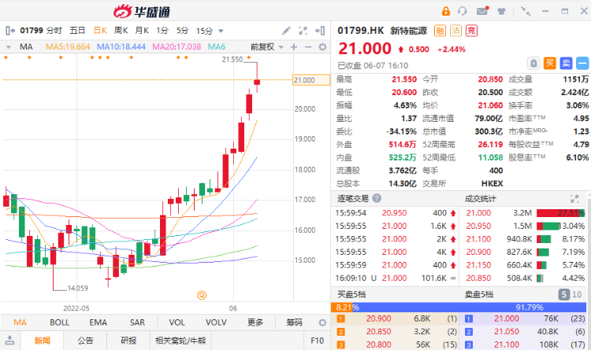Viewport: 591px width, 350px height.
Task: Open the 公告 announcements tab
Action: [86, 341]
